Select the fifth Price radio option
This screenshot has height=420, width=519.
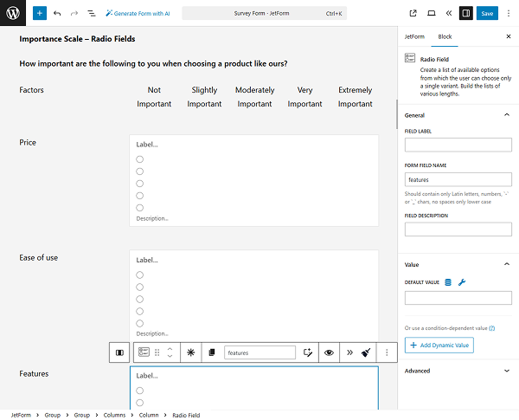click(x=139, y=208)
